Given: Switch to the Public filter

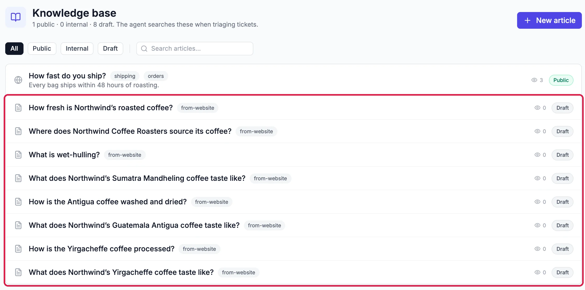Looking at the screenshot, I should [42, 49].
